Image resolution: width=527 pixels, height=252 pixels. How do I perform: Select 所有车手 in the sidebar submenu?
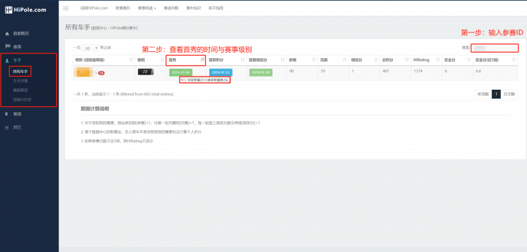[20, 71]
